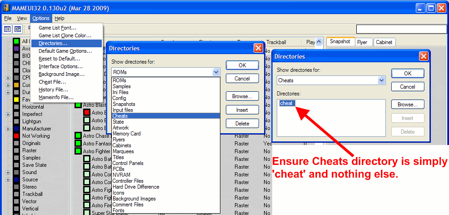Open the View menu

(22, 18)
